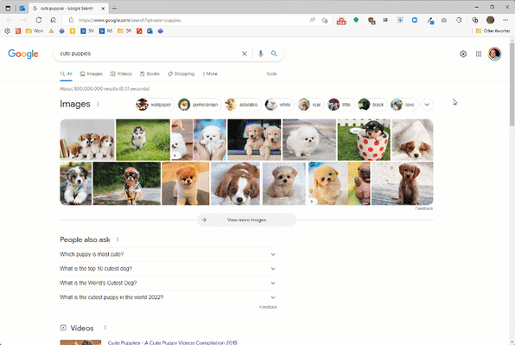Filter images by the real chip
The width and height of the screenshot is (515, 345).
click(x=311, y=105)
